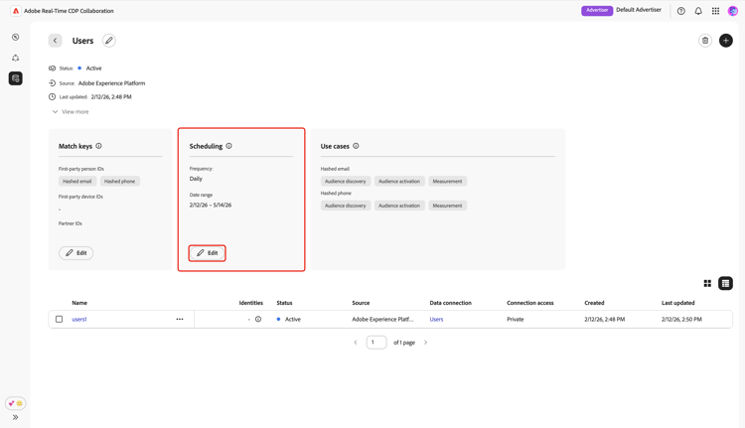The height and width of the screenshot is (428, 745).
Task: Click Default Advertiser account name
Action: pos(639,10)
